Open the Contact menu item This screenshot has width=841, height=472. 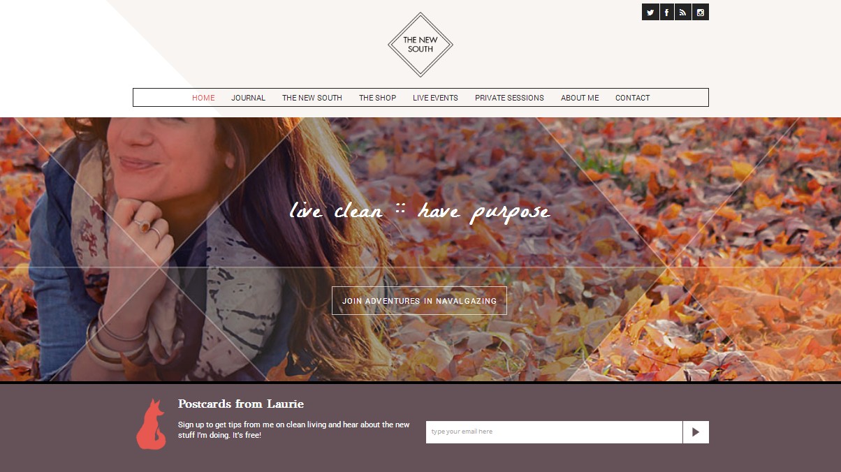coord(633,98)
